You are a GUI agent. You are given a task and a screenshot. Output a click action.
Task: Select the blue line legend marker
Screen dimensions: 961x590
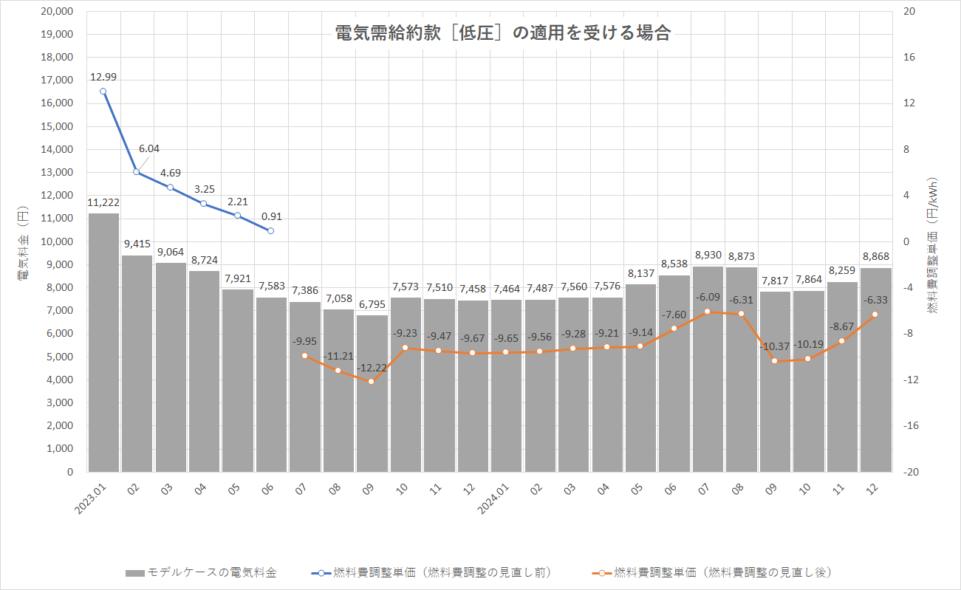(x=322, y=572)
